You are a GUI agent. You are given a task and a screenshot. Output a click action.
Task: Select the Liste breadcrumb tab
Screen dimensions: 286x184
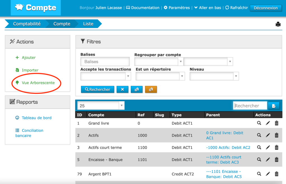tap(88, 24)
